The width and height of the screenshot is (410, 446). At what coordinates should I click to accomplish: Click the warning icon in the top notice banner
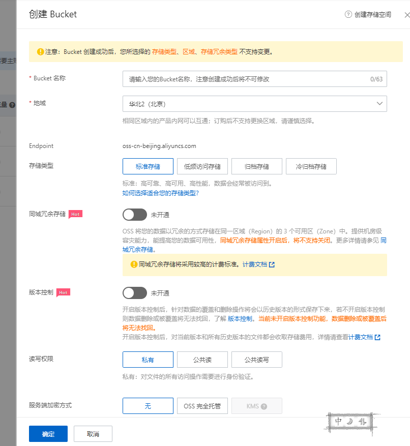coord(40,51)
